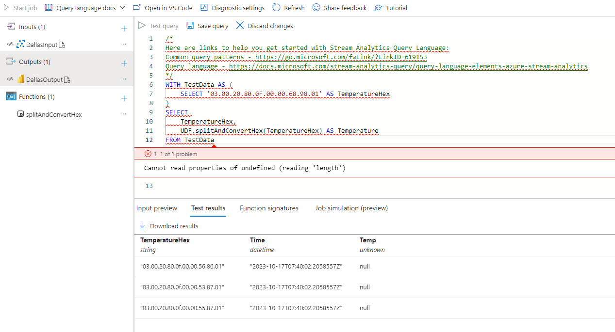Click Open in VS Code

[x=163, y=8]
